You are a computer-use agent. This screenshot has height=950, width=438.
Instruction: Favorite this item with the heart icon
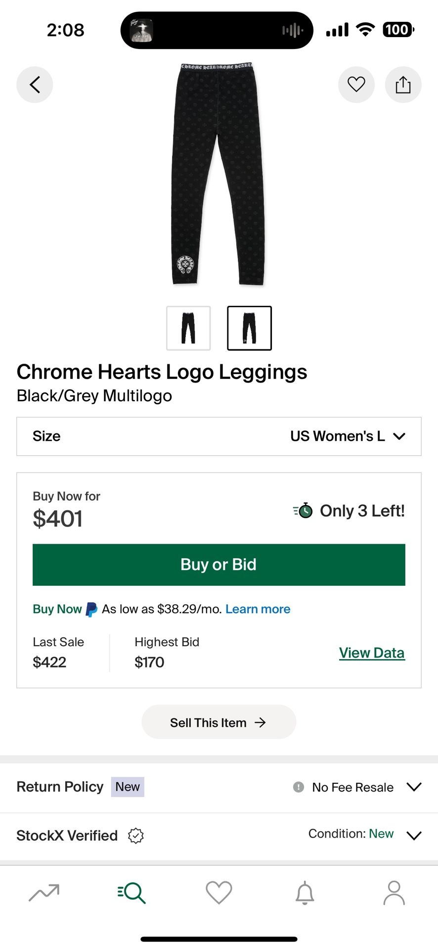coord(356,85)
